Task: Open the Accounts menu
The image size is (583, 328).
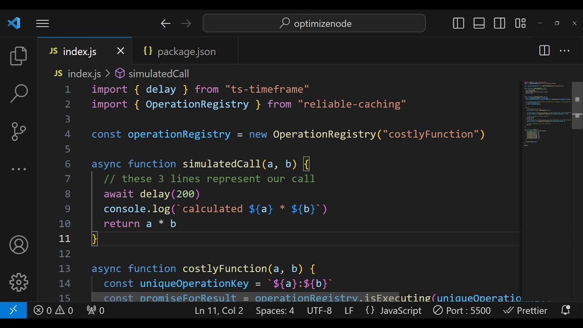Action: coord(19,246)
